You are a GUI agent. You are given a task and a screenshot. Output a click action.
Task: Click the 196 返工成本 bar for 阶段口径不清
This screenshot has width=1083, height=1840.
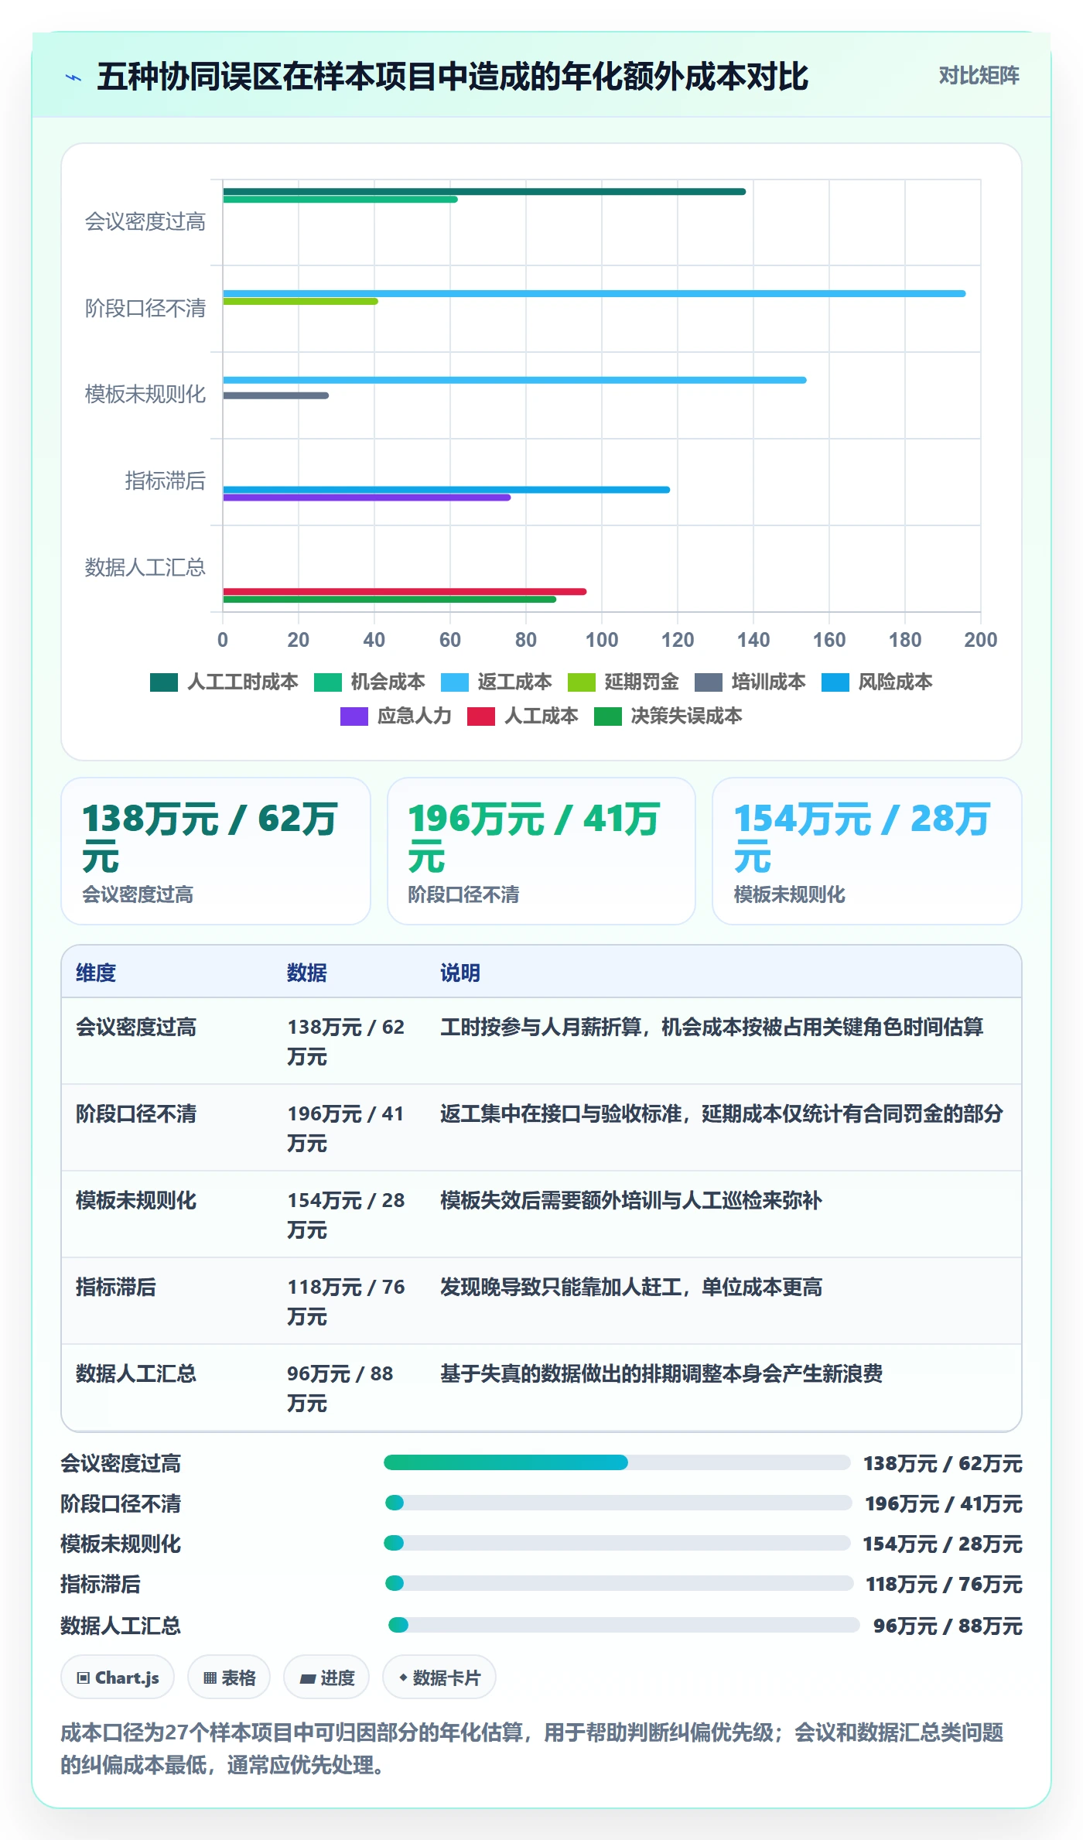pyautogui.click(x=594, y=293)
